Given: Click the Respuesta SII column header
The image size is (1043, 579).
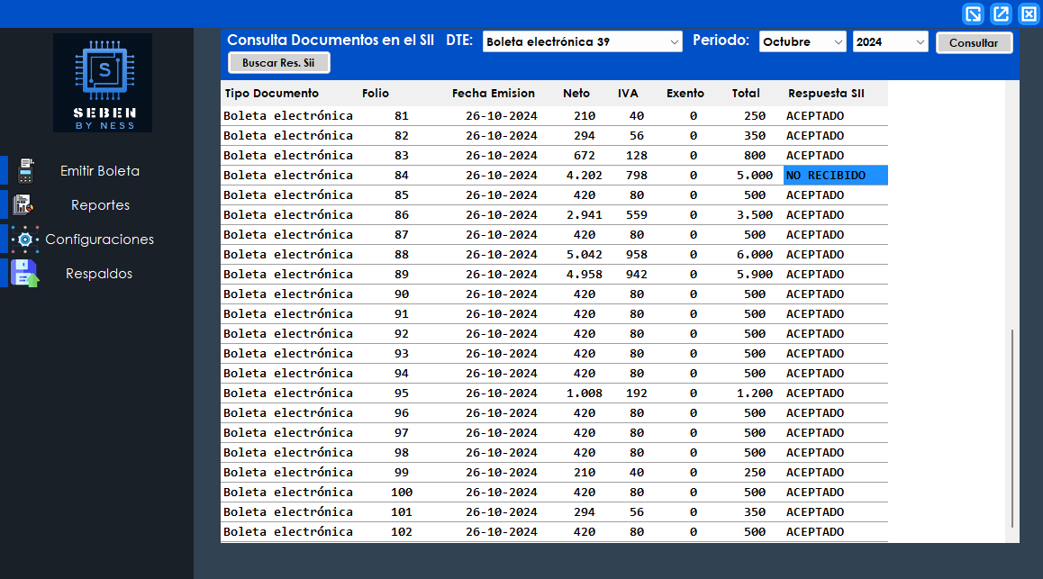Looking at the screenshot, I should coord(825,93).
